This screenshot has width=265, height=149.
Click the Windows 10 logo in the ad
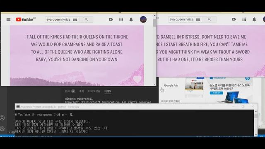click(218, 78)
